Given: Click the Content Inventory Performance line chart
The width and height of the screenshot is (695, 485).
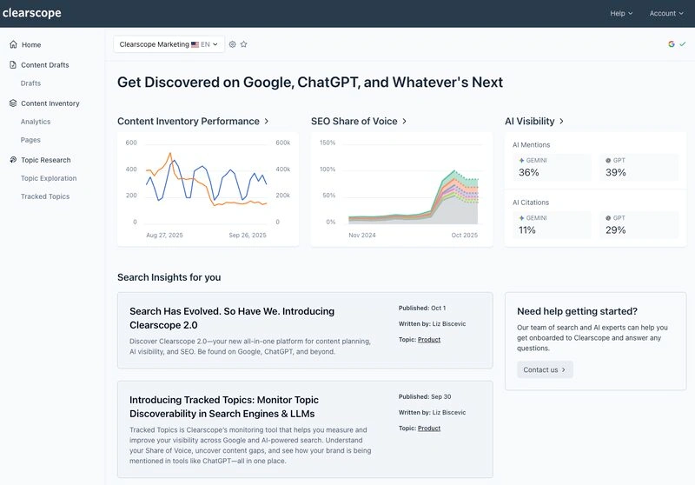Looking at the screenshot, I should coord(208,189).
